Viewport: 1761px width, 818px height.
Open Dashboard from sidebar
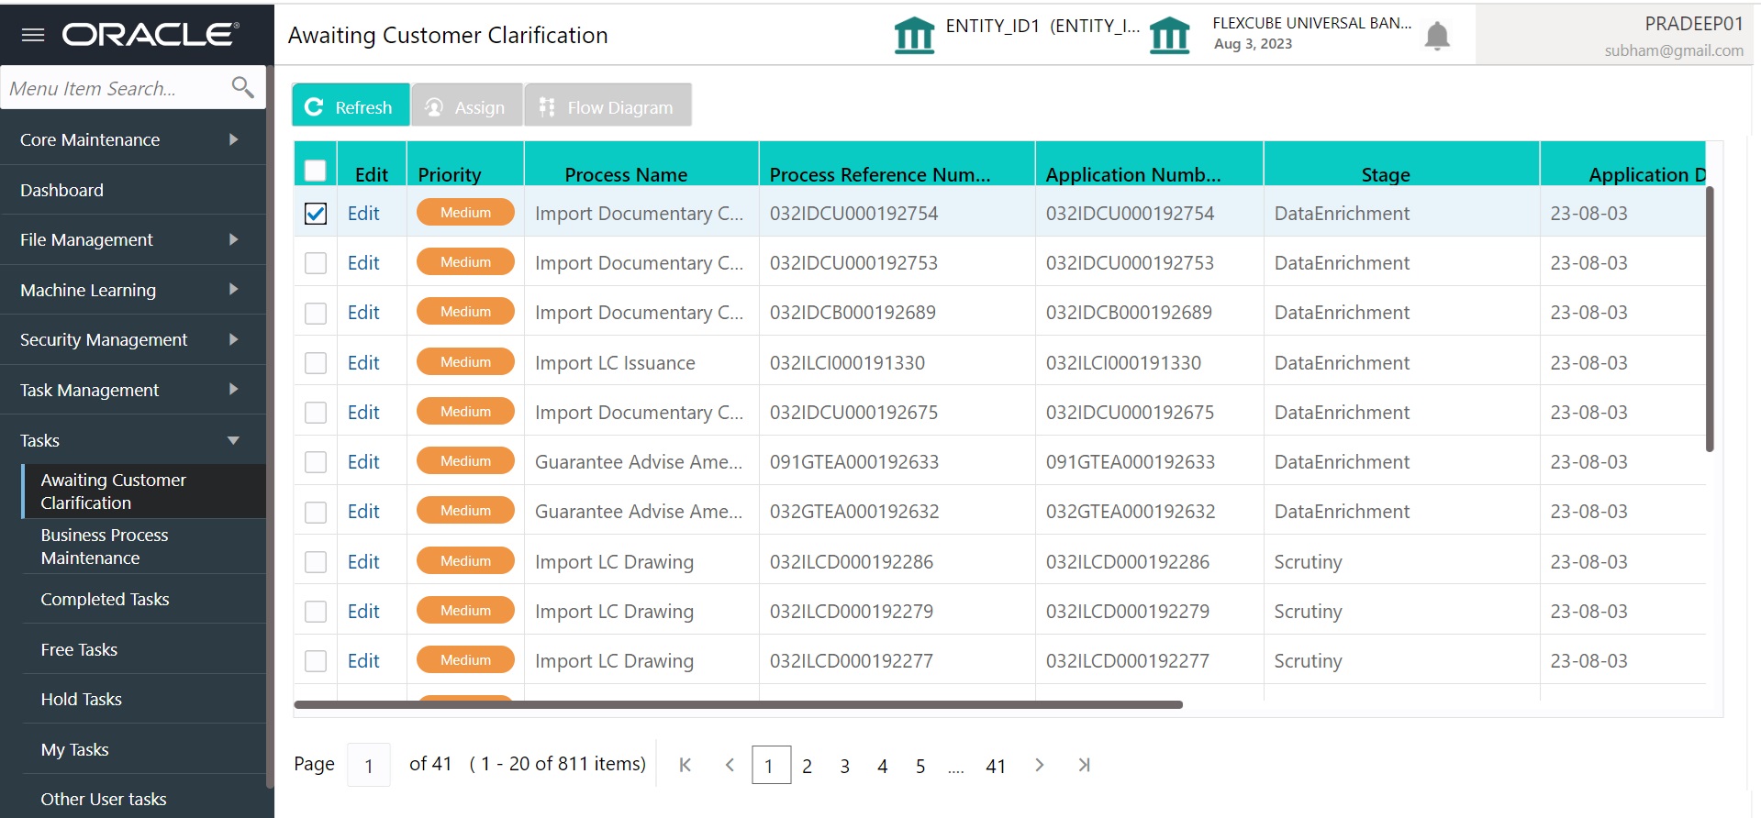click(132, 190)
